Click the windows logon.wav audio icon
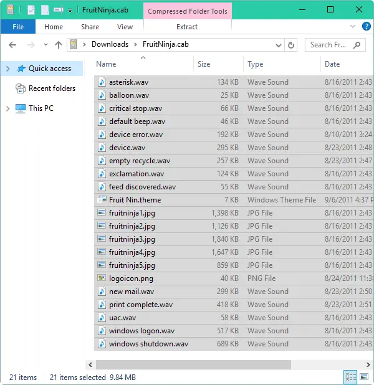The width and height of the screenshot is (374, 385). [102, 331]
